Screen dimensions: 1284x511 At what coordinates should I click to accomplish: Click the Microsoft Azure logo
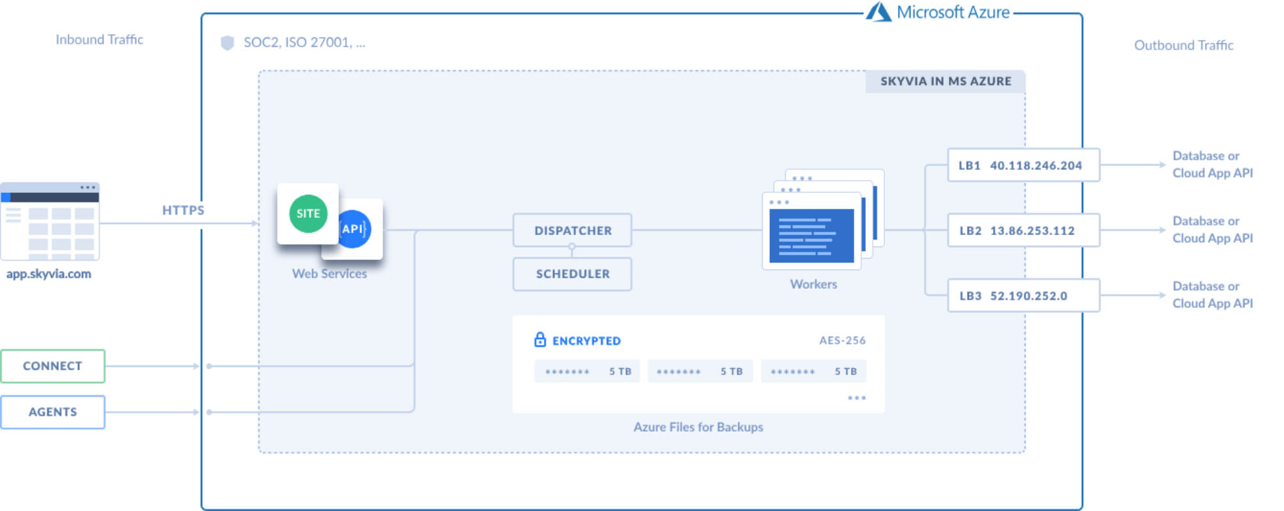(938, 12)
